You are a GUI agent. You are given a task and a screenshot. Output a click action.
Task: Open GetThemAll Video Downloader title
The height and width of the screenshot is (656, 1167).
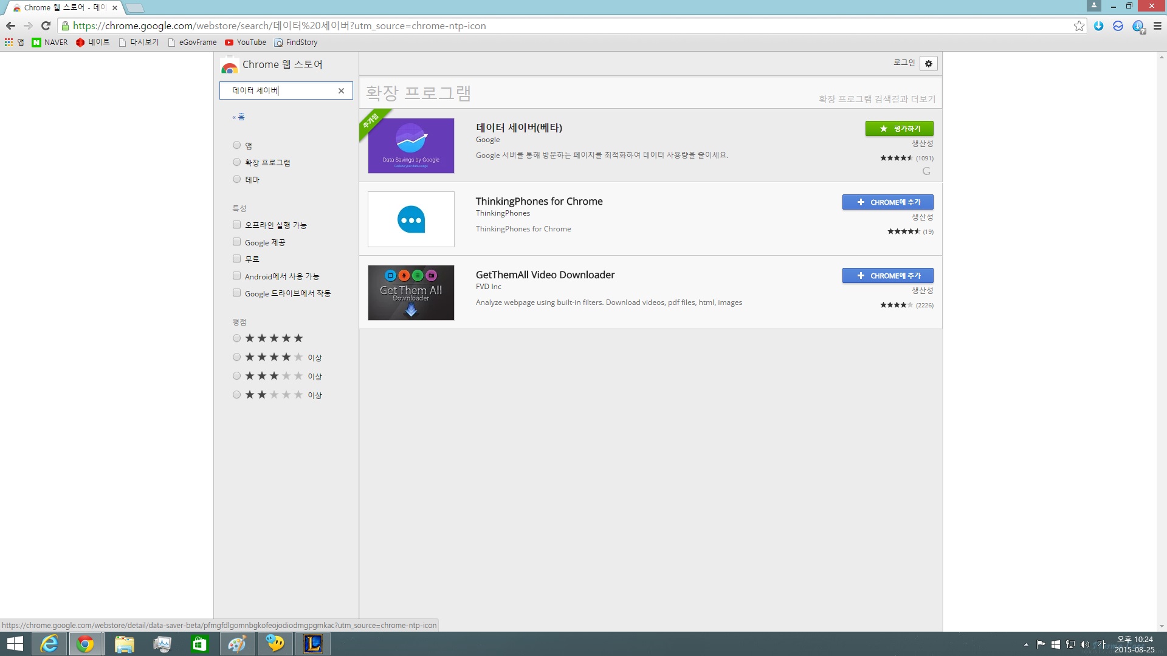click(545, 275)
